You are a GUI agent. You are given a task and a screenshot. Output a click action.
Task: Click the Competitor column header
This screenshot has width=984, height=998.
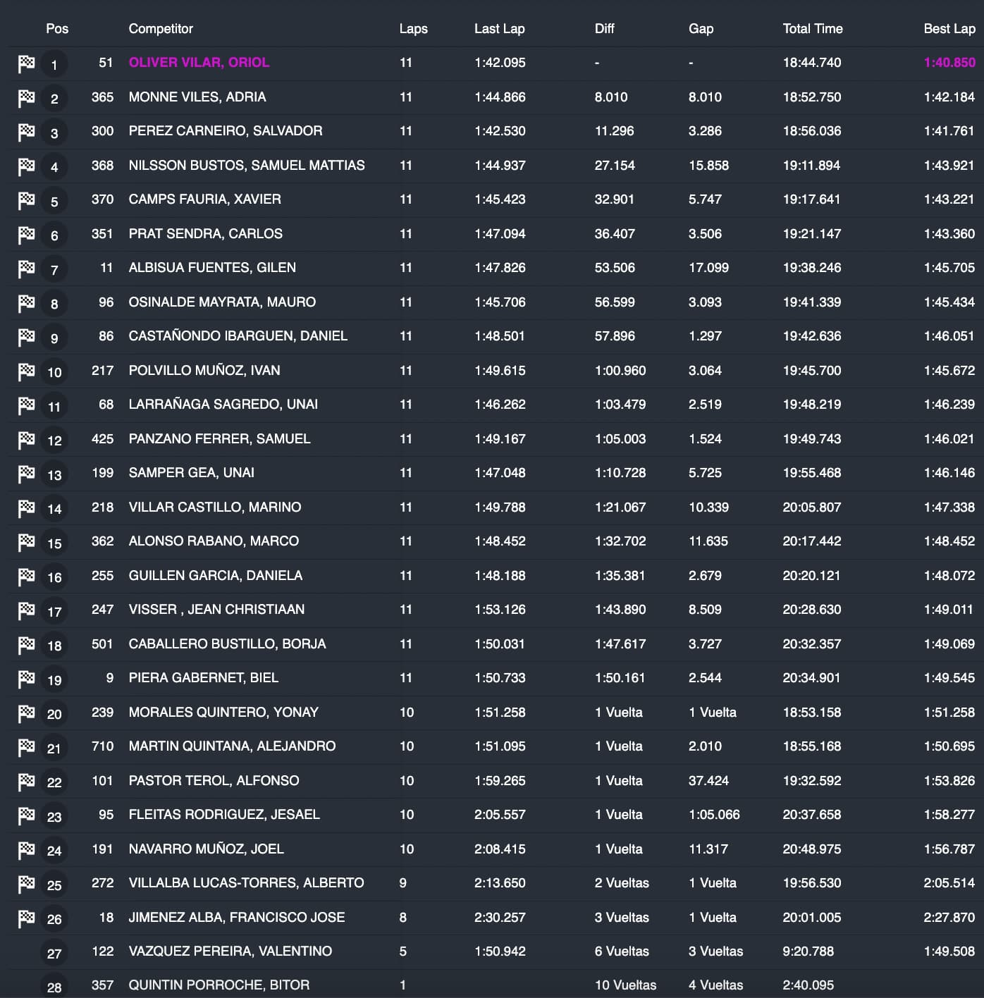point(161,29)
